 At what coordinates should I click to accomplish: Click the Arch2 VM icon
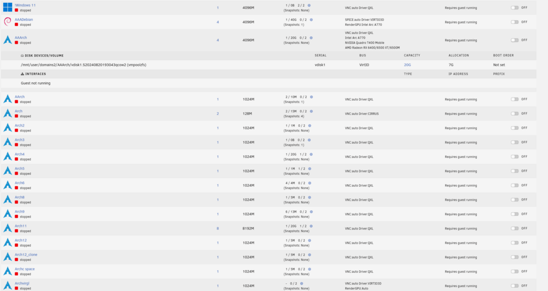8,128
